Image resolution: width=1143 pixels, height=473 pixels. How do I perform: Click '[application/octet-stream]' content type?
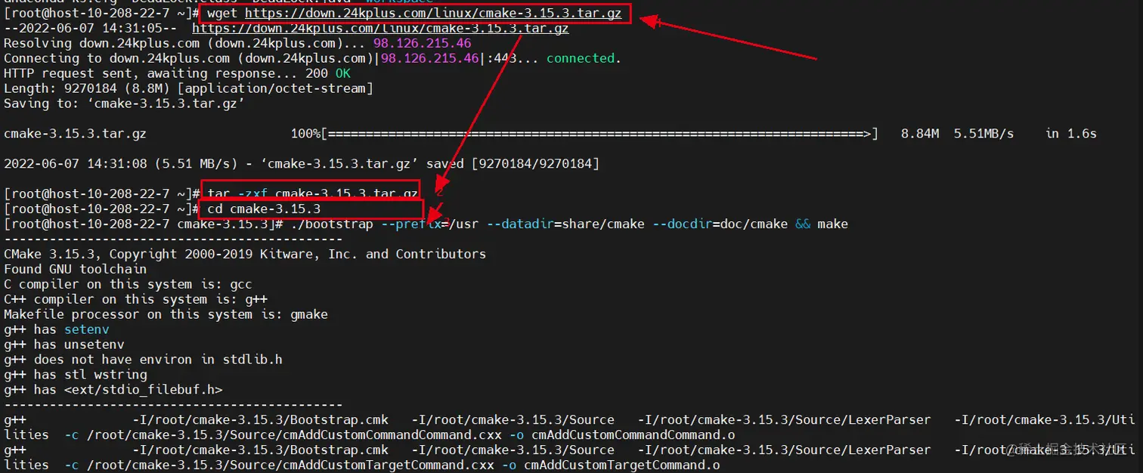coord(275,88)
